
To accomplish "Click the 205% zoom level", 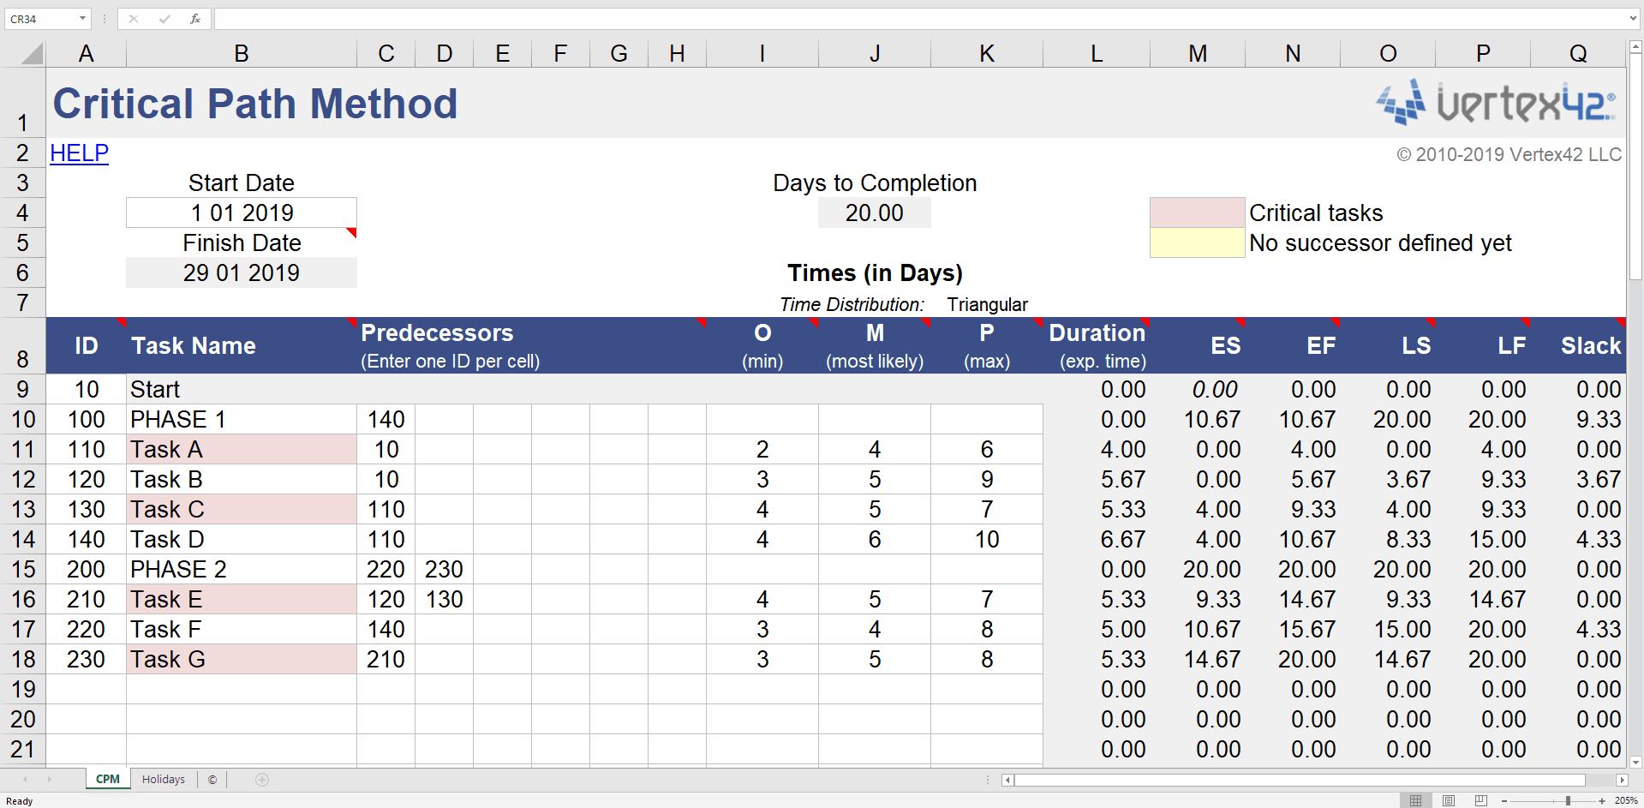I will click(x=1626, y=800).
